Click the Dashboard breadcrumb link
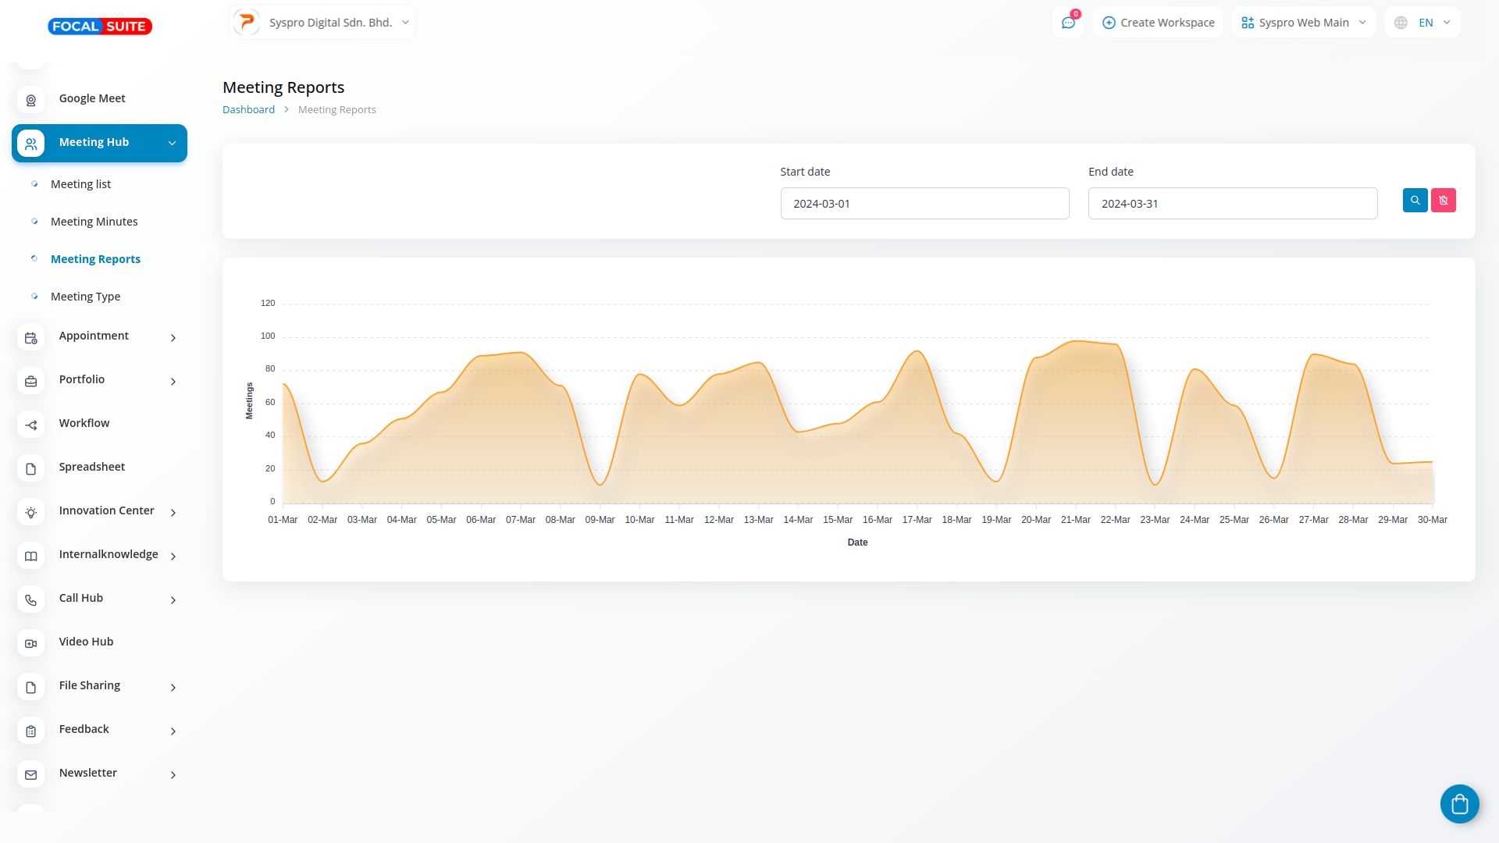 (248, 110)
